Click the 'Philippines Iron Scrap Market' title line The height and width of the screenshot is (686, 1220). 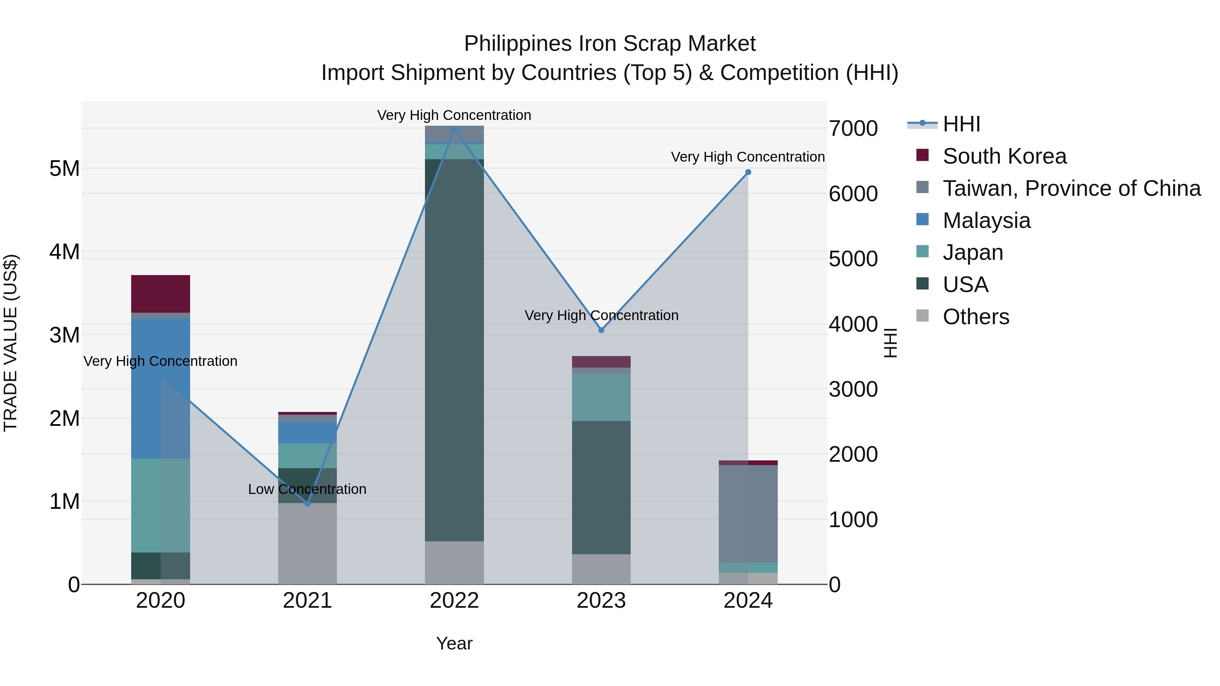(x=610, y=44)
